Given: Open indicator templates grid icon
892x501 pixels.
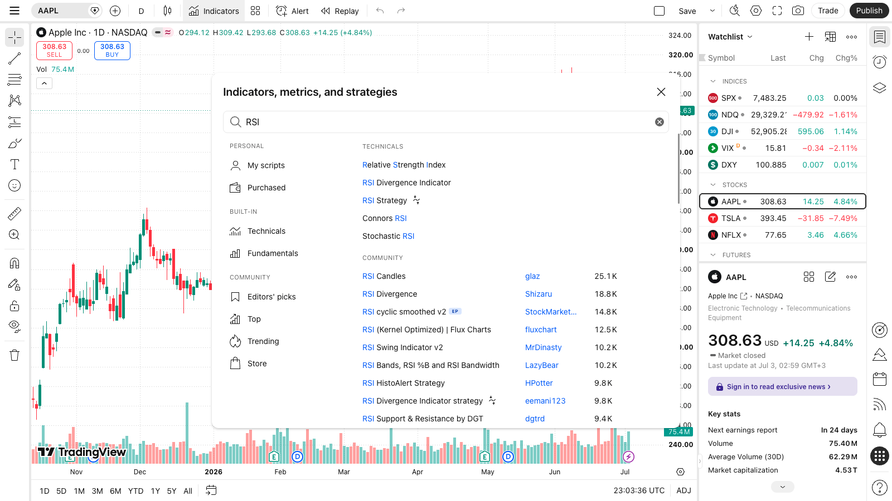Looking at the screenshot, I should click(255, 11).
